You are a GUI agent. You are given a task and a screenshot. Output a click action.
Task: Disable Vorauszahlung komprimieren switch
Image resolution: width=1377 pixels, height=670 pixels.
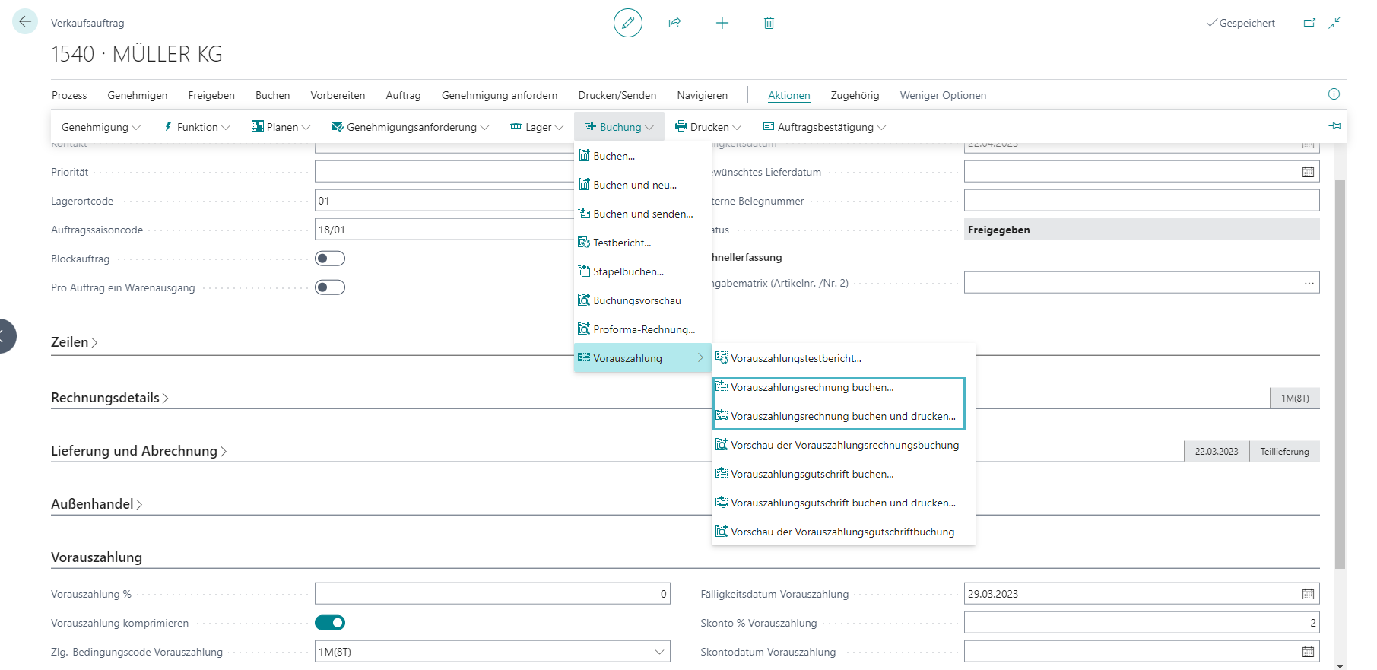[330, 623]
